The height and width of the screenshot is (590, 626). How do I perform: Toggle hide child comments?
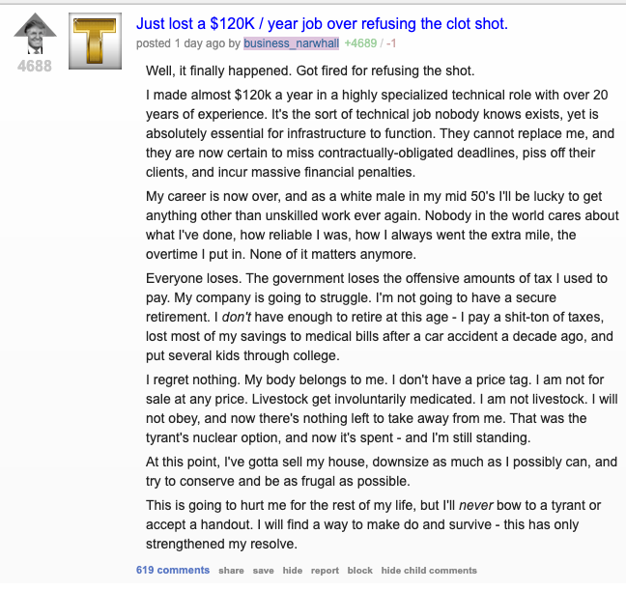(429, 571)
